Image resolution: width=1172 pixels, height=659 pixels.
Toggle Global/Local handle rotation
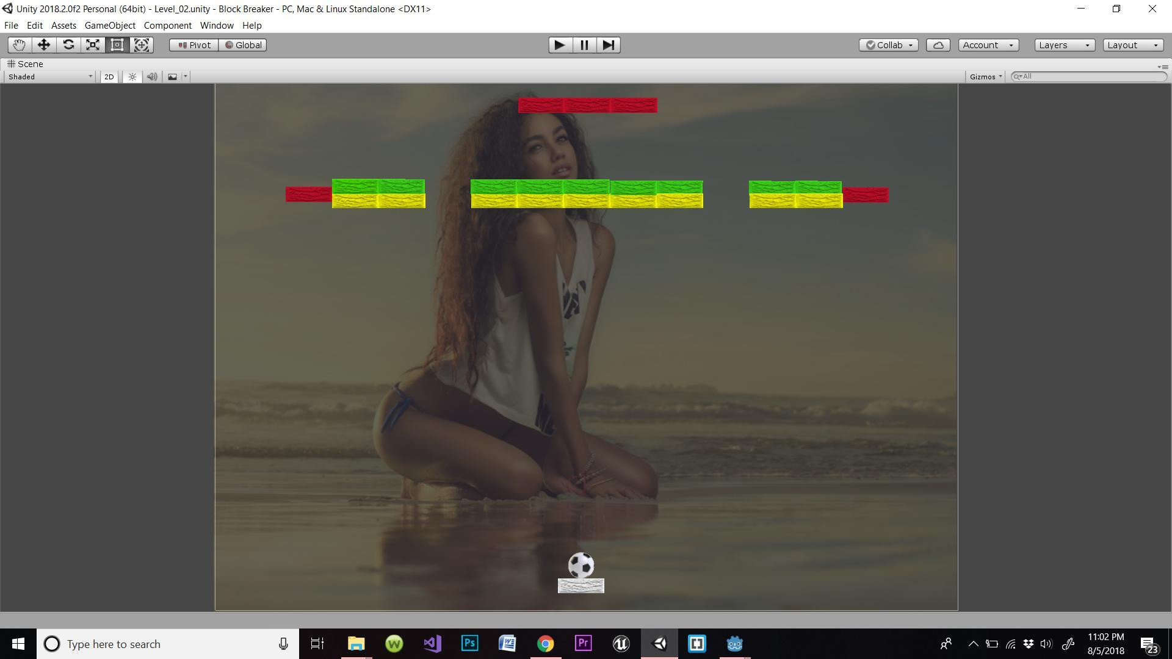tap(243, 45)
